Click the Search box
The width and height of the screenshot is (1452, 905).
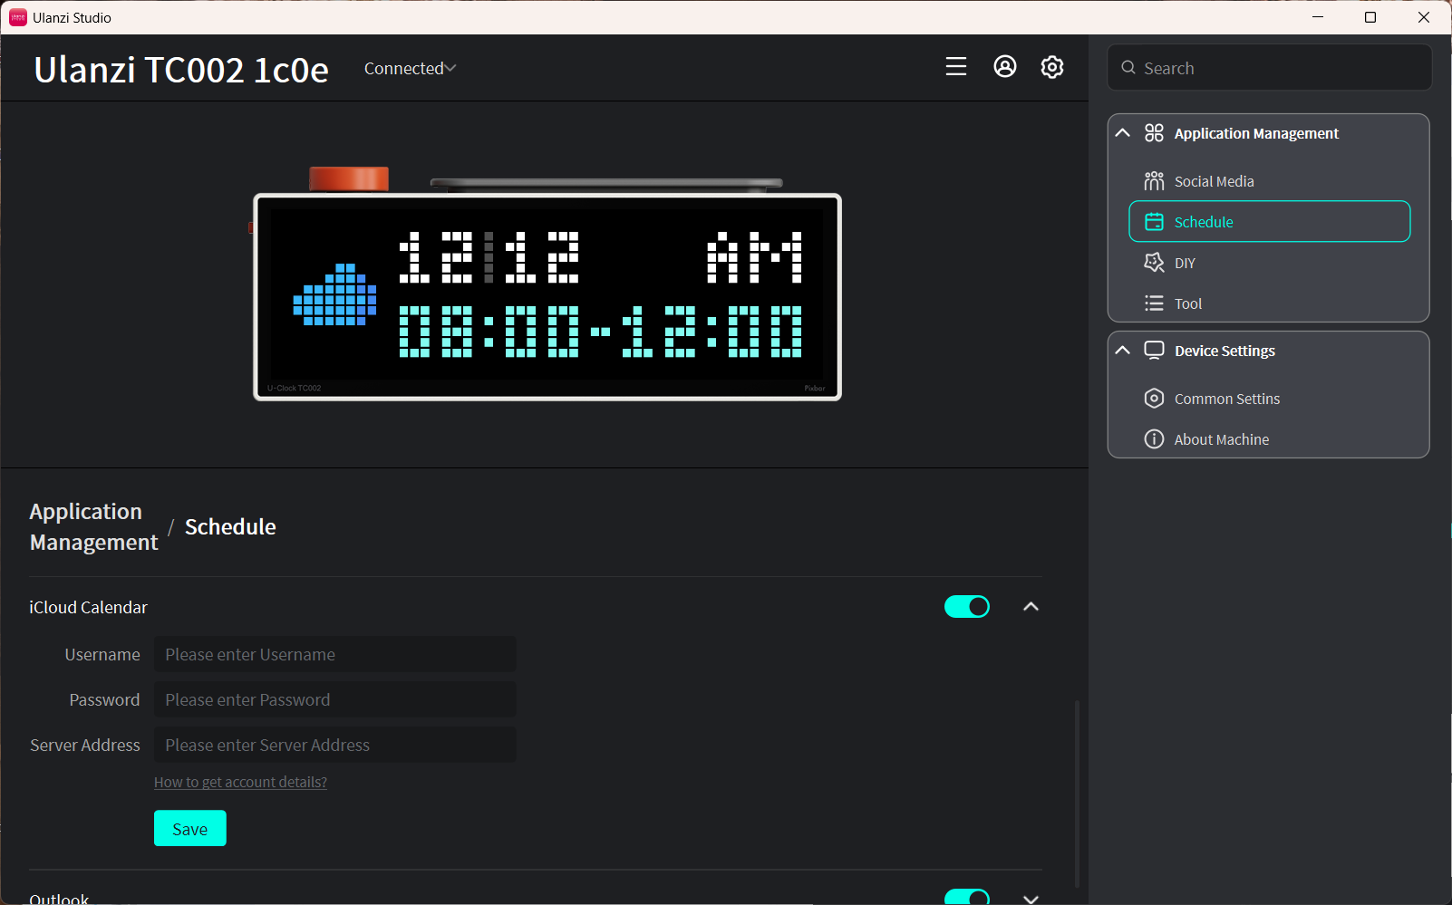pyautogui.click(x=1269, y=68)
